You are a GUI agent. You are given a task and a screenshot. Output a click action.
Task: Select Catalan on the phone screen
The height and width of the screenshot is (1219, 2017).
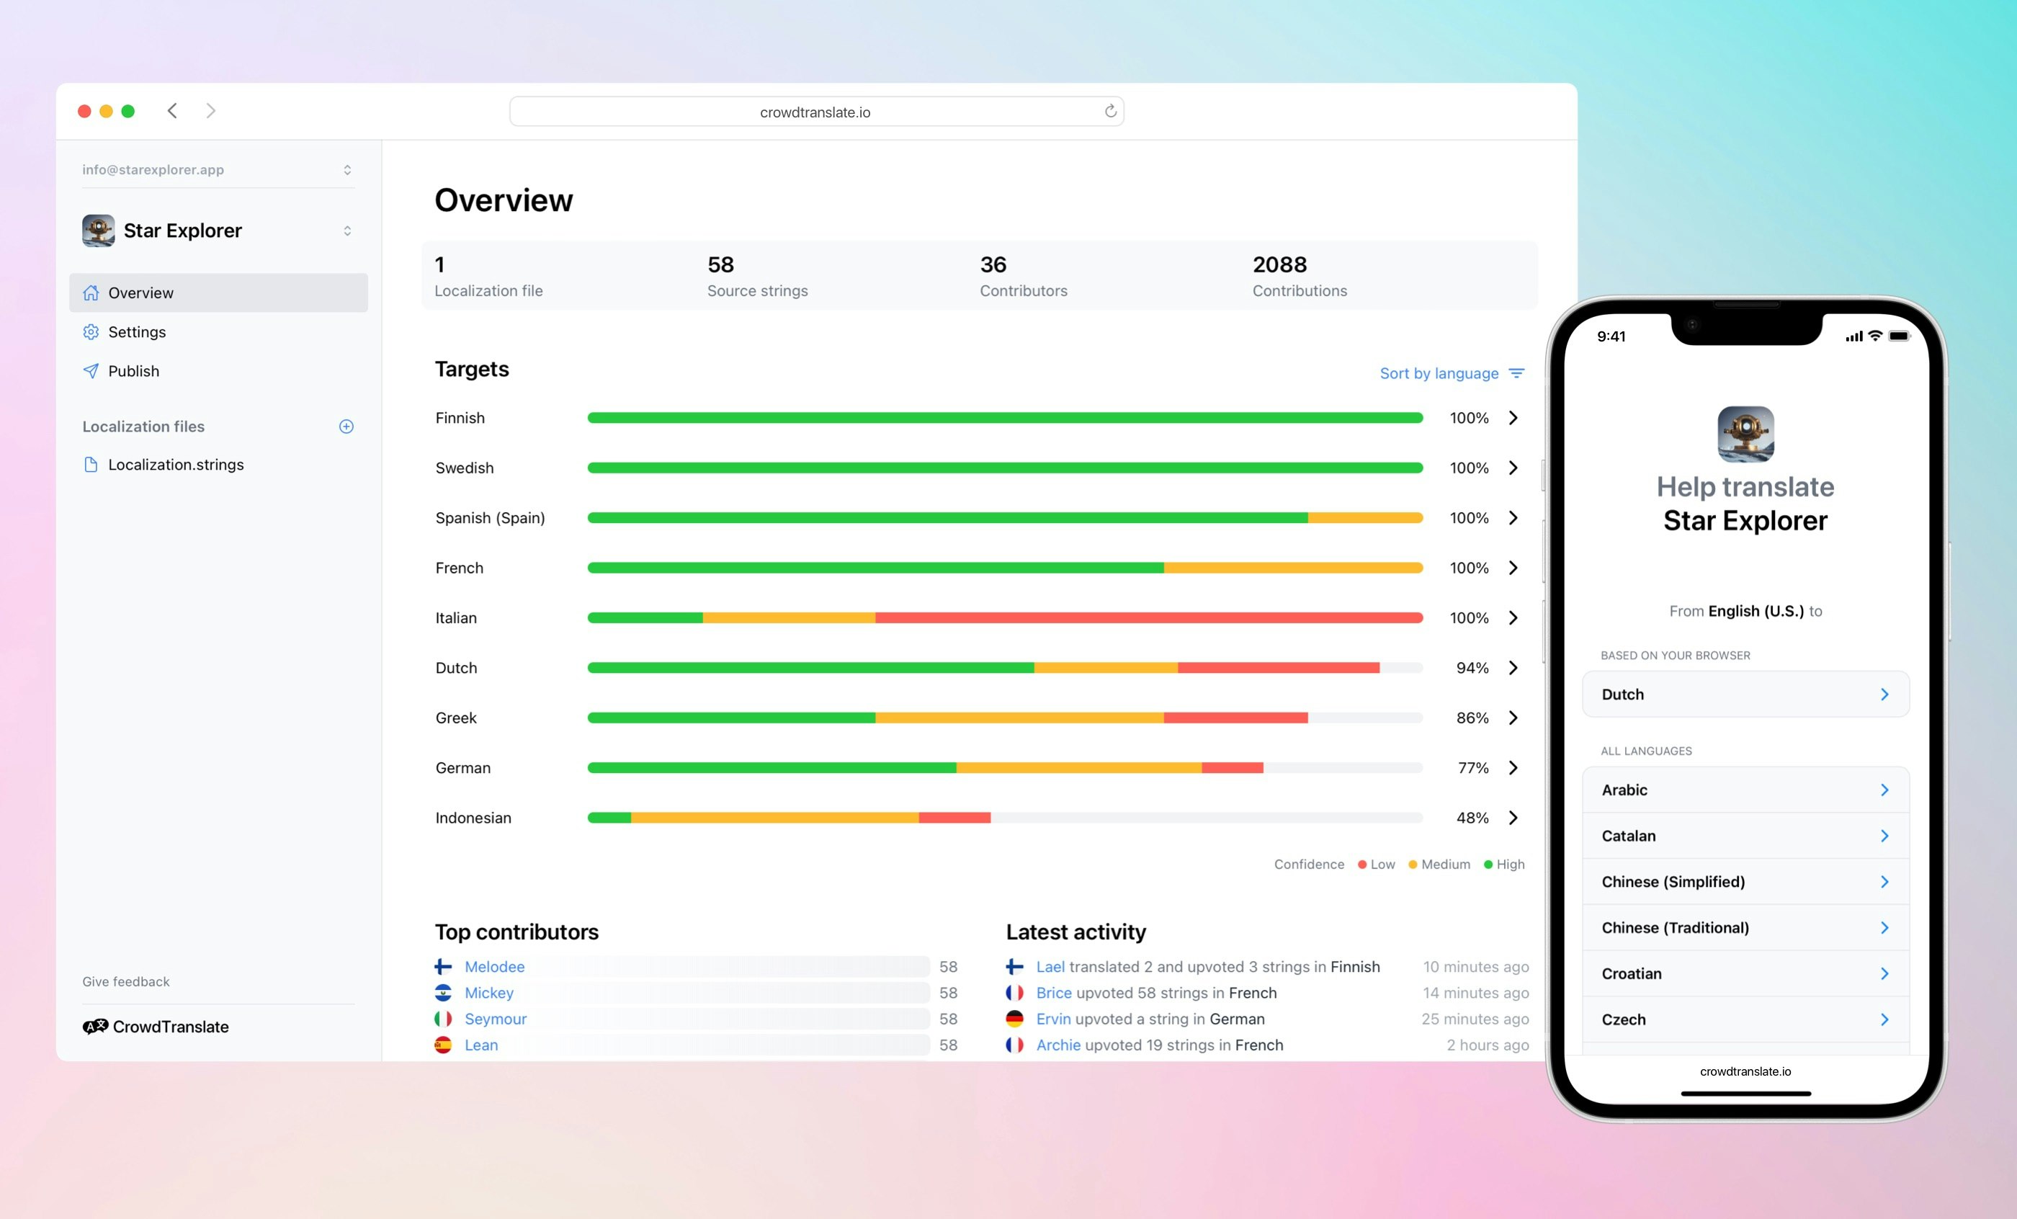[x=1745, y=835]
